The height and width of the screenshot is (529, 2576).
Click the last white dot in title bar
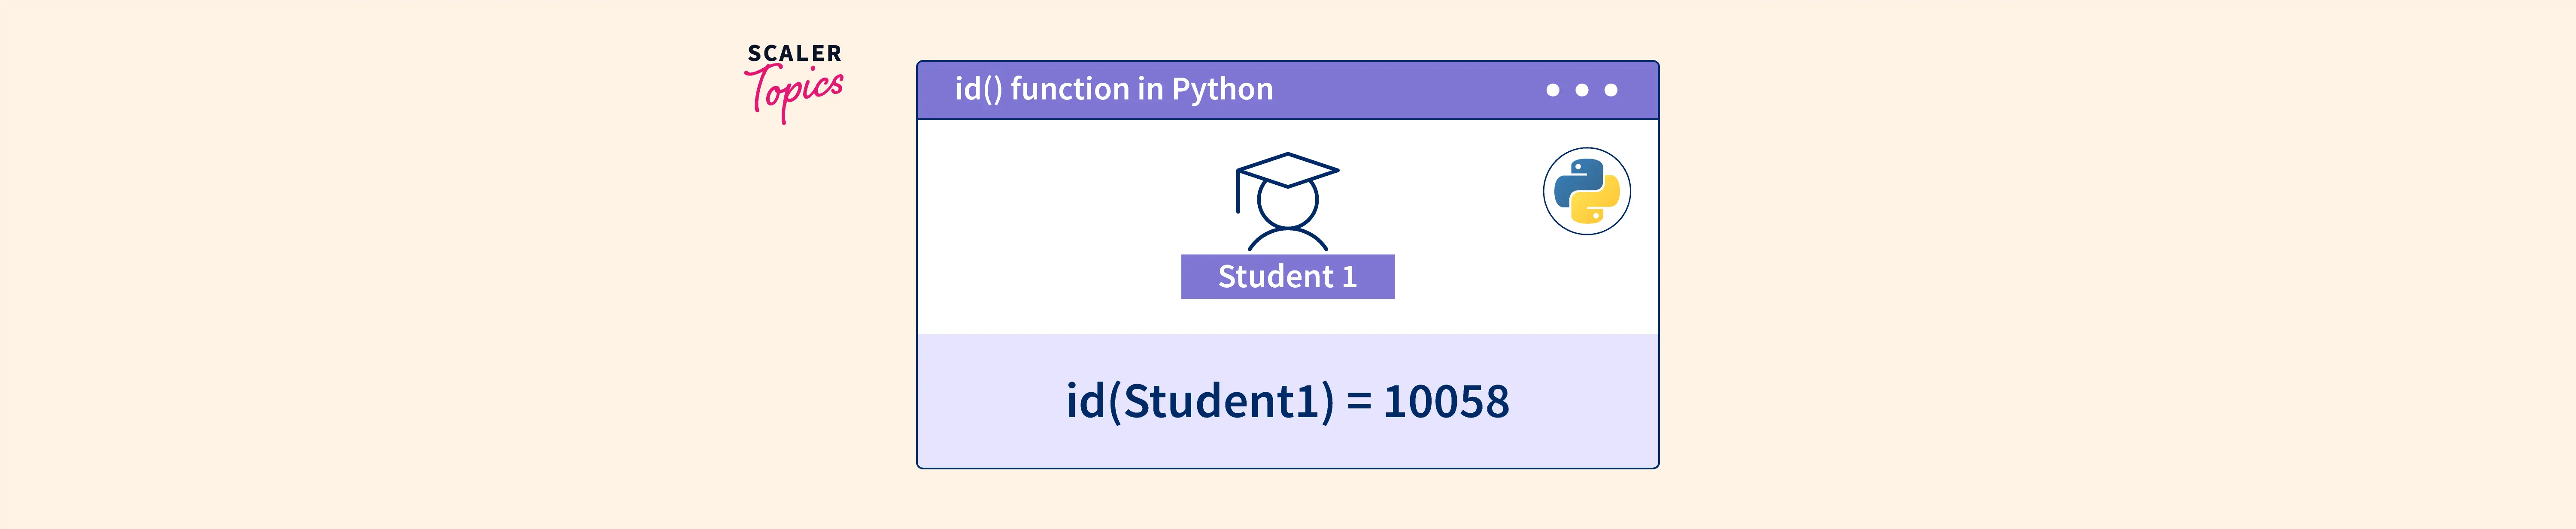point(1610,90)
